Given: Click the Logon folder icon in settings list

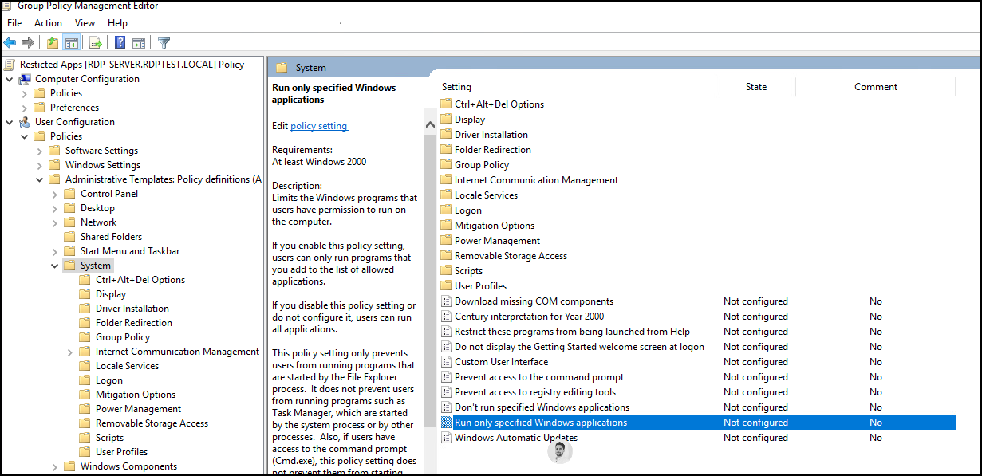Looking at the screenshot, I should (446, 210).
